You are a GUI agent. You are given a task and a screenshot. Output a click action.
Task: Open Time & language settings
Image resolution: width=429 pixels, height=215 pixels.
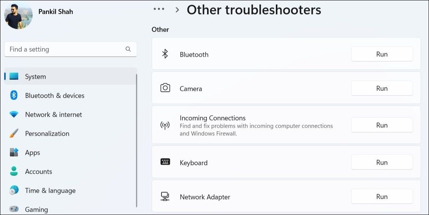(50, 191)
